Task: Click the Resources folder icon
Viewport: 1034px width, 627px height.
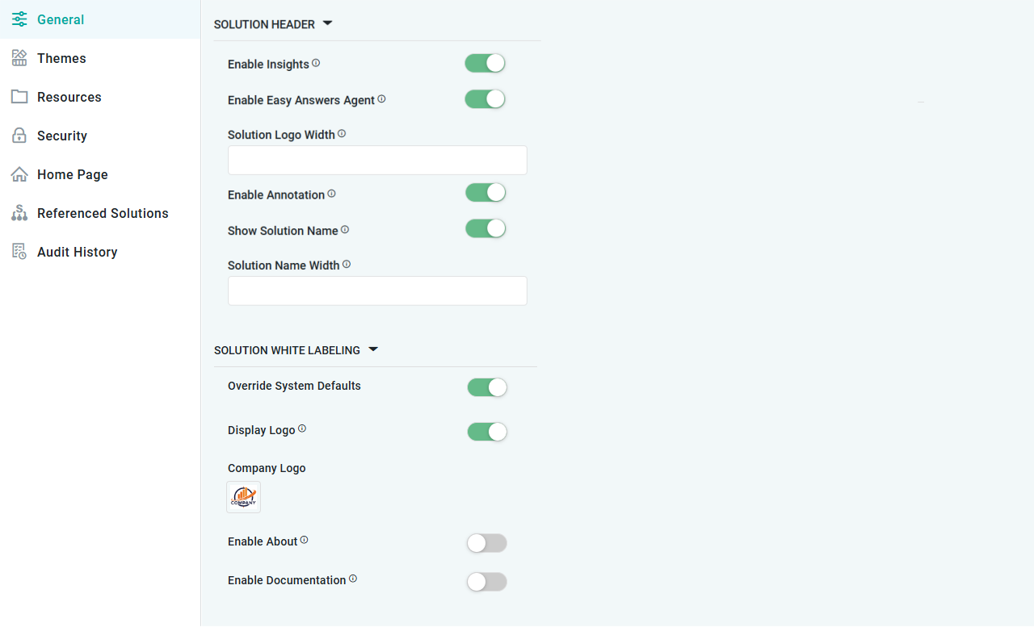Action: click(x=19, y=97)
